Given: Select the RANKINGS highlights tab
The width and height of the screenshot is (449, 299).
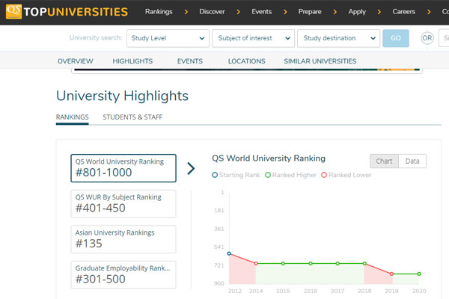Looking at the screenshot, I should coord(72,117).
